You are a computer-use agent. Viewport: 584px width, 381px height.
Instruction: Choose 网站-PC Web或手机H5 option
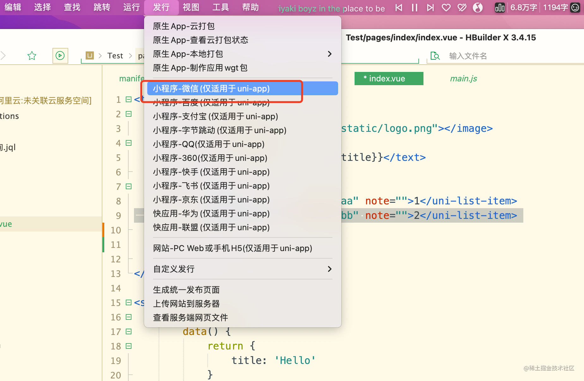pyautogui.click(x=242, y=248)
